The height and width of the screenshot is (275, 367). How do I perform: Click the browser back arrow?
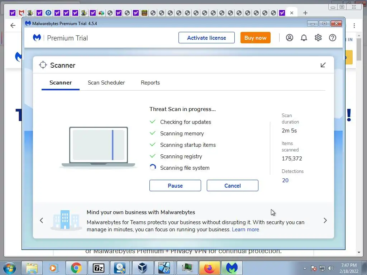[13, 25]
